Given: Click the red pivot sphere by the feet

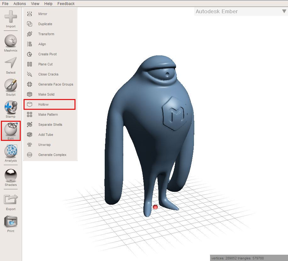Looking at the screenshot, I should [x=155, y=207].
